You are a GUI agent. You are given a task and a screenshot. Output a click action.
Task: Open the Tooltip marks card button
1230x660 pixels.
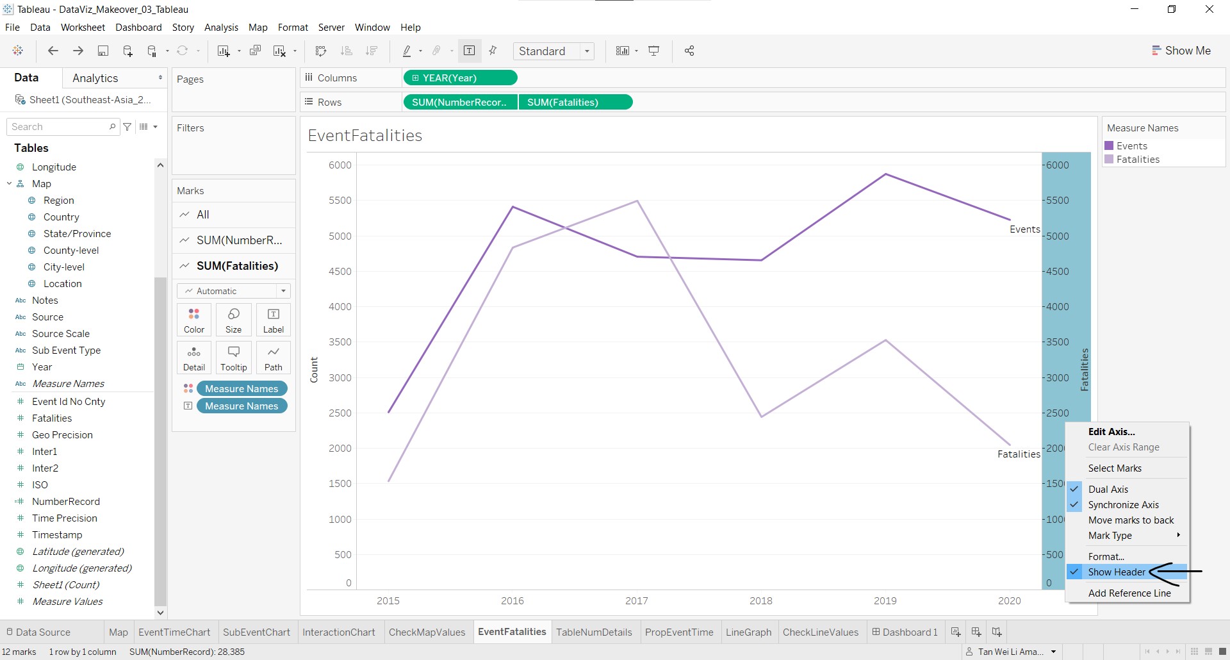(x=233, y=358)
